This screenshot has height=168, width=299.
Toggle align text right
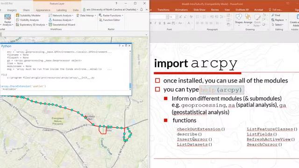(x=206, y=23)
